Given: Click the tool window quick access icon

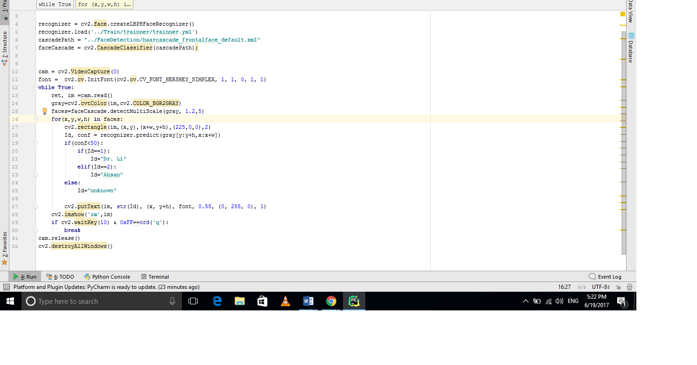Looking at the screenshot, I should point(7,287).
